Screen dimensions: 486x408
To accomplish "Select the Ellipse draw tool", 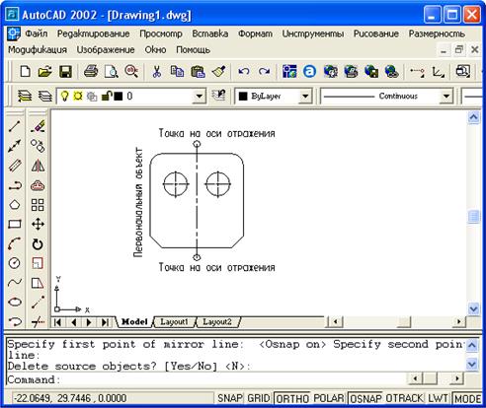I will (x=15, y=302).
